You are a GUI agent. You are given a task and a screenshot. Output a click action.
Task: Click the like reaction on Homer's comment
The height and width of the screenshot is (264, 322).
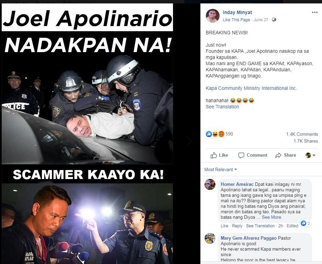pos(303,223)
